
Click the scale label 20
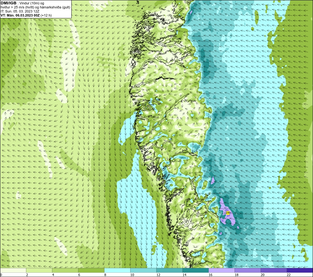pos(263,275)
